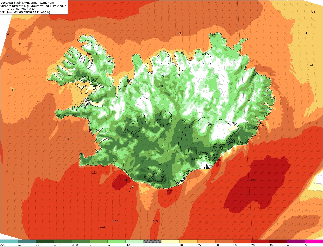Click the light orange 25 to 50 swatch
The image size is (323, 247).
(206, 241)
